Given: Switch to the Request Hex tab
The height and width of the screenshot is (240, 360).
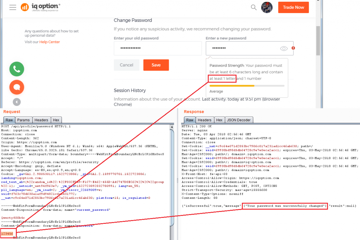Looking at the screenshot, I should click(x=56, y=120).
